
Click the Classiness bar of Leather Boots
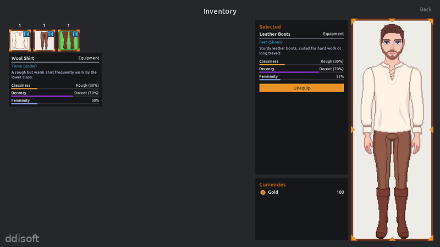coord(301,65)
